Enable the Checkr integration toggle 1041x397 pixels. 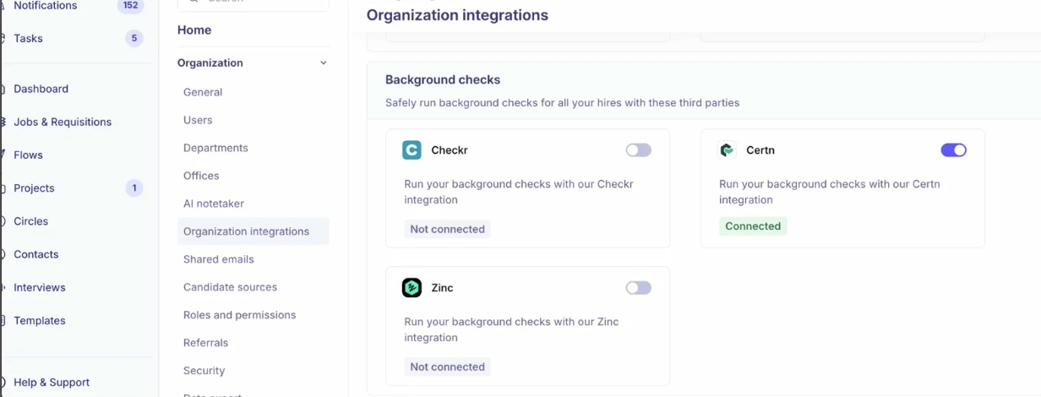(x=638, y=150)
